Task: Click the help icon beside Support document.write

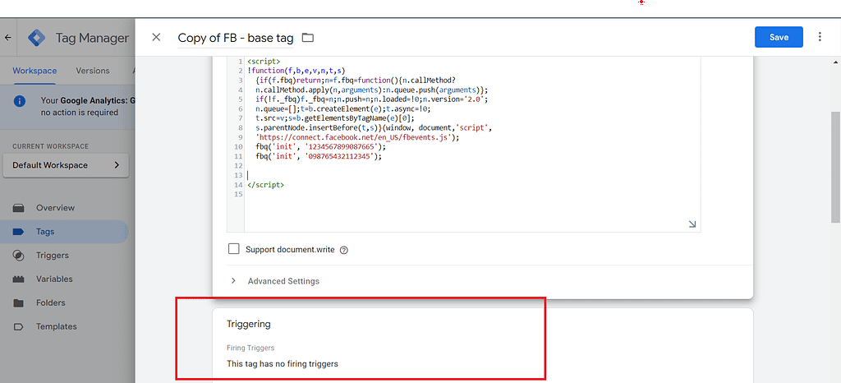Action: [344, 250]
